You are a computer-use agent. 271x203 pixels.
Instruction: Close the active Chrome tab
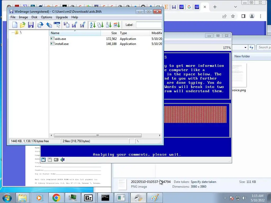click(x=205, y=7)
